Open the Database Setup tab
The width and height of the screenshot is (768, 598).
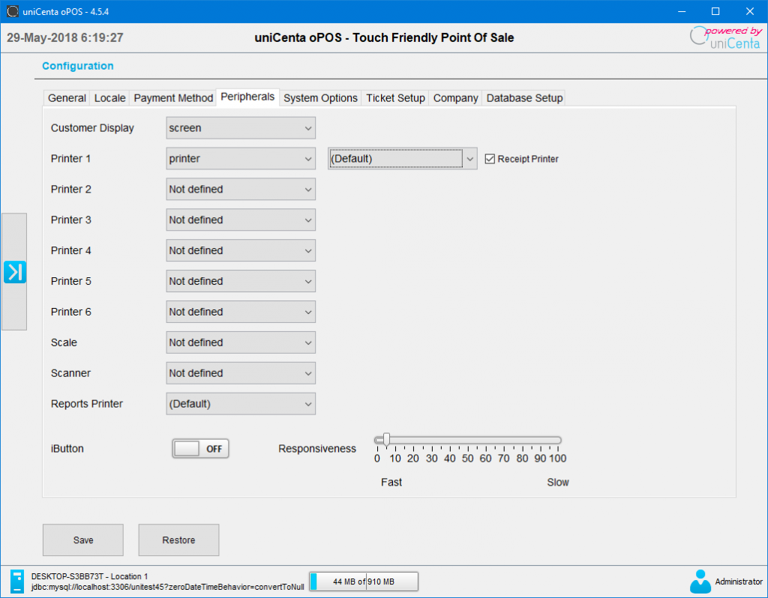point(524,97)
